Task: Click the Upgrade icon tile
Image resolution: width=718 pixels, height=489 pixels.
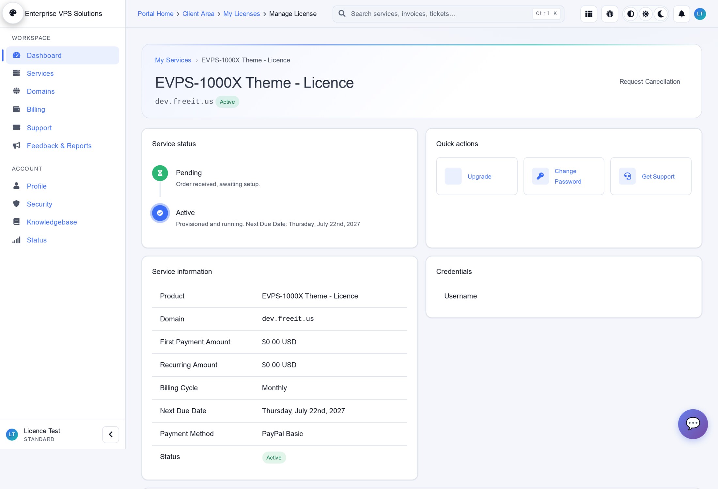Action: [x=453, y=176]
